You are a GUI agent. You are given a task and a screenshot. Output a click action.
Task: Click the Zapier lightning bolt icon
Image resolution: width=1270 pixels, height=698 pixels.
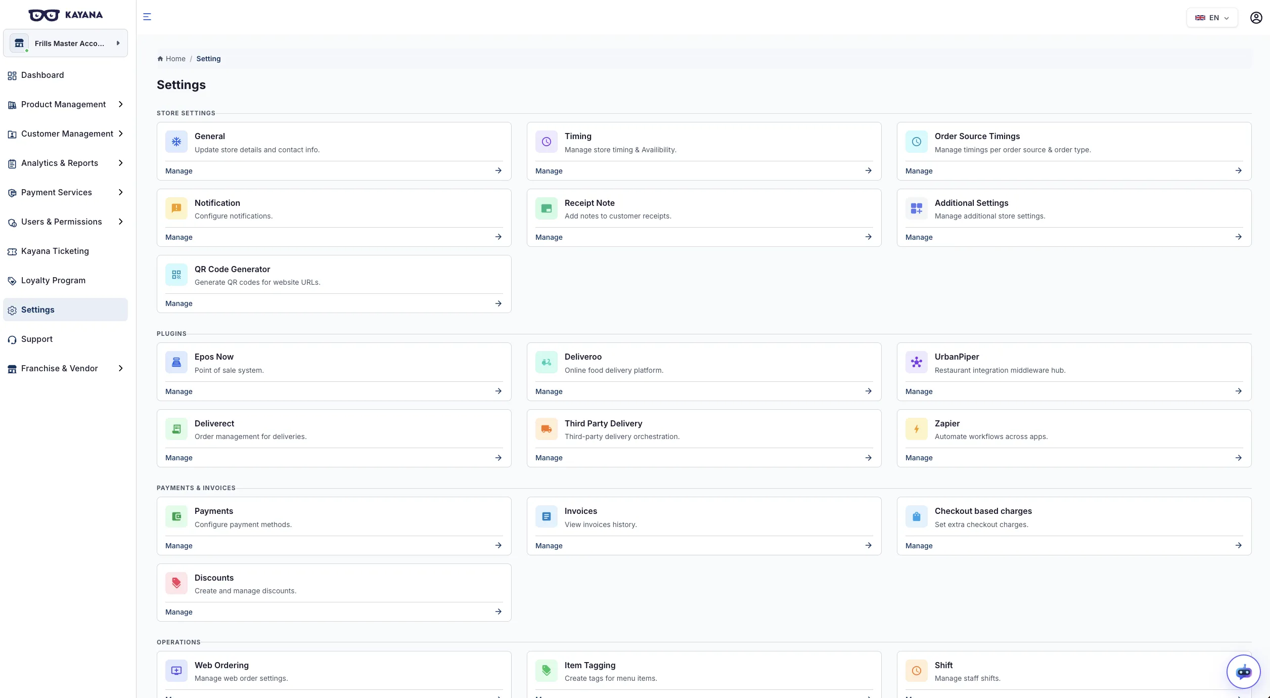tap(917, 429)
